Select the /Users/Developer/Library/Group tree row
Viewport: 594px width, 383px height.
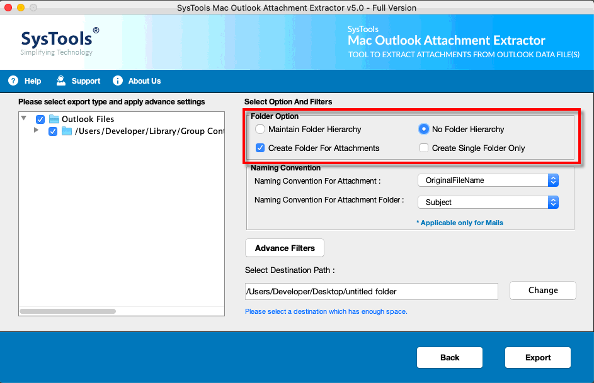coord(150,131)
